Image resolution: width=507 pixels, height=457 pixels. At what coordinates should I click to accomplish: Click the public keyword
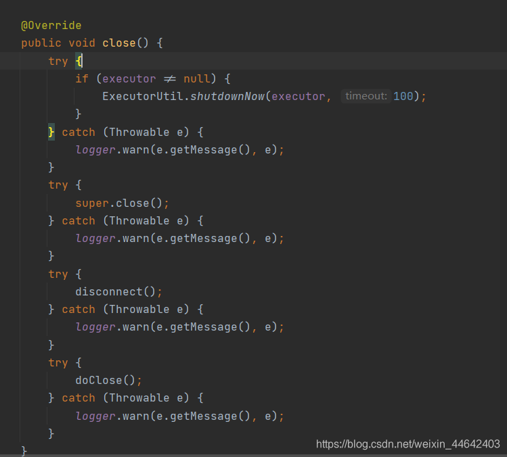41,43
